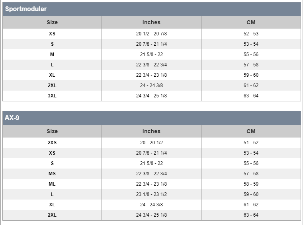Select the AX-9 Inches column header
Screen dimensions: 303x225
[151, 131]
